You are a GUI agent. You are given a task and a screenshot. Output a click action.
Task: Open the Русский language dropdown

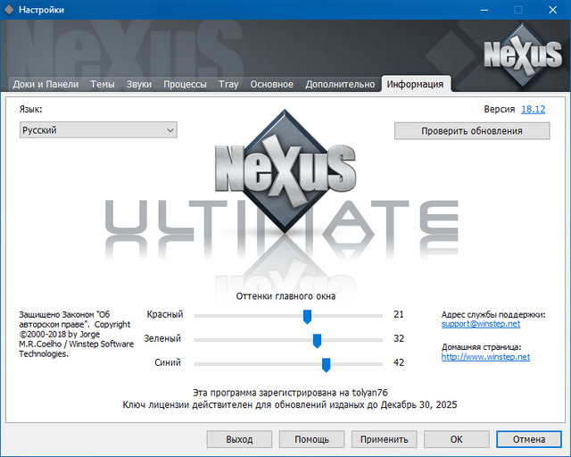[x=98, y=130]
